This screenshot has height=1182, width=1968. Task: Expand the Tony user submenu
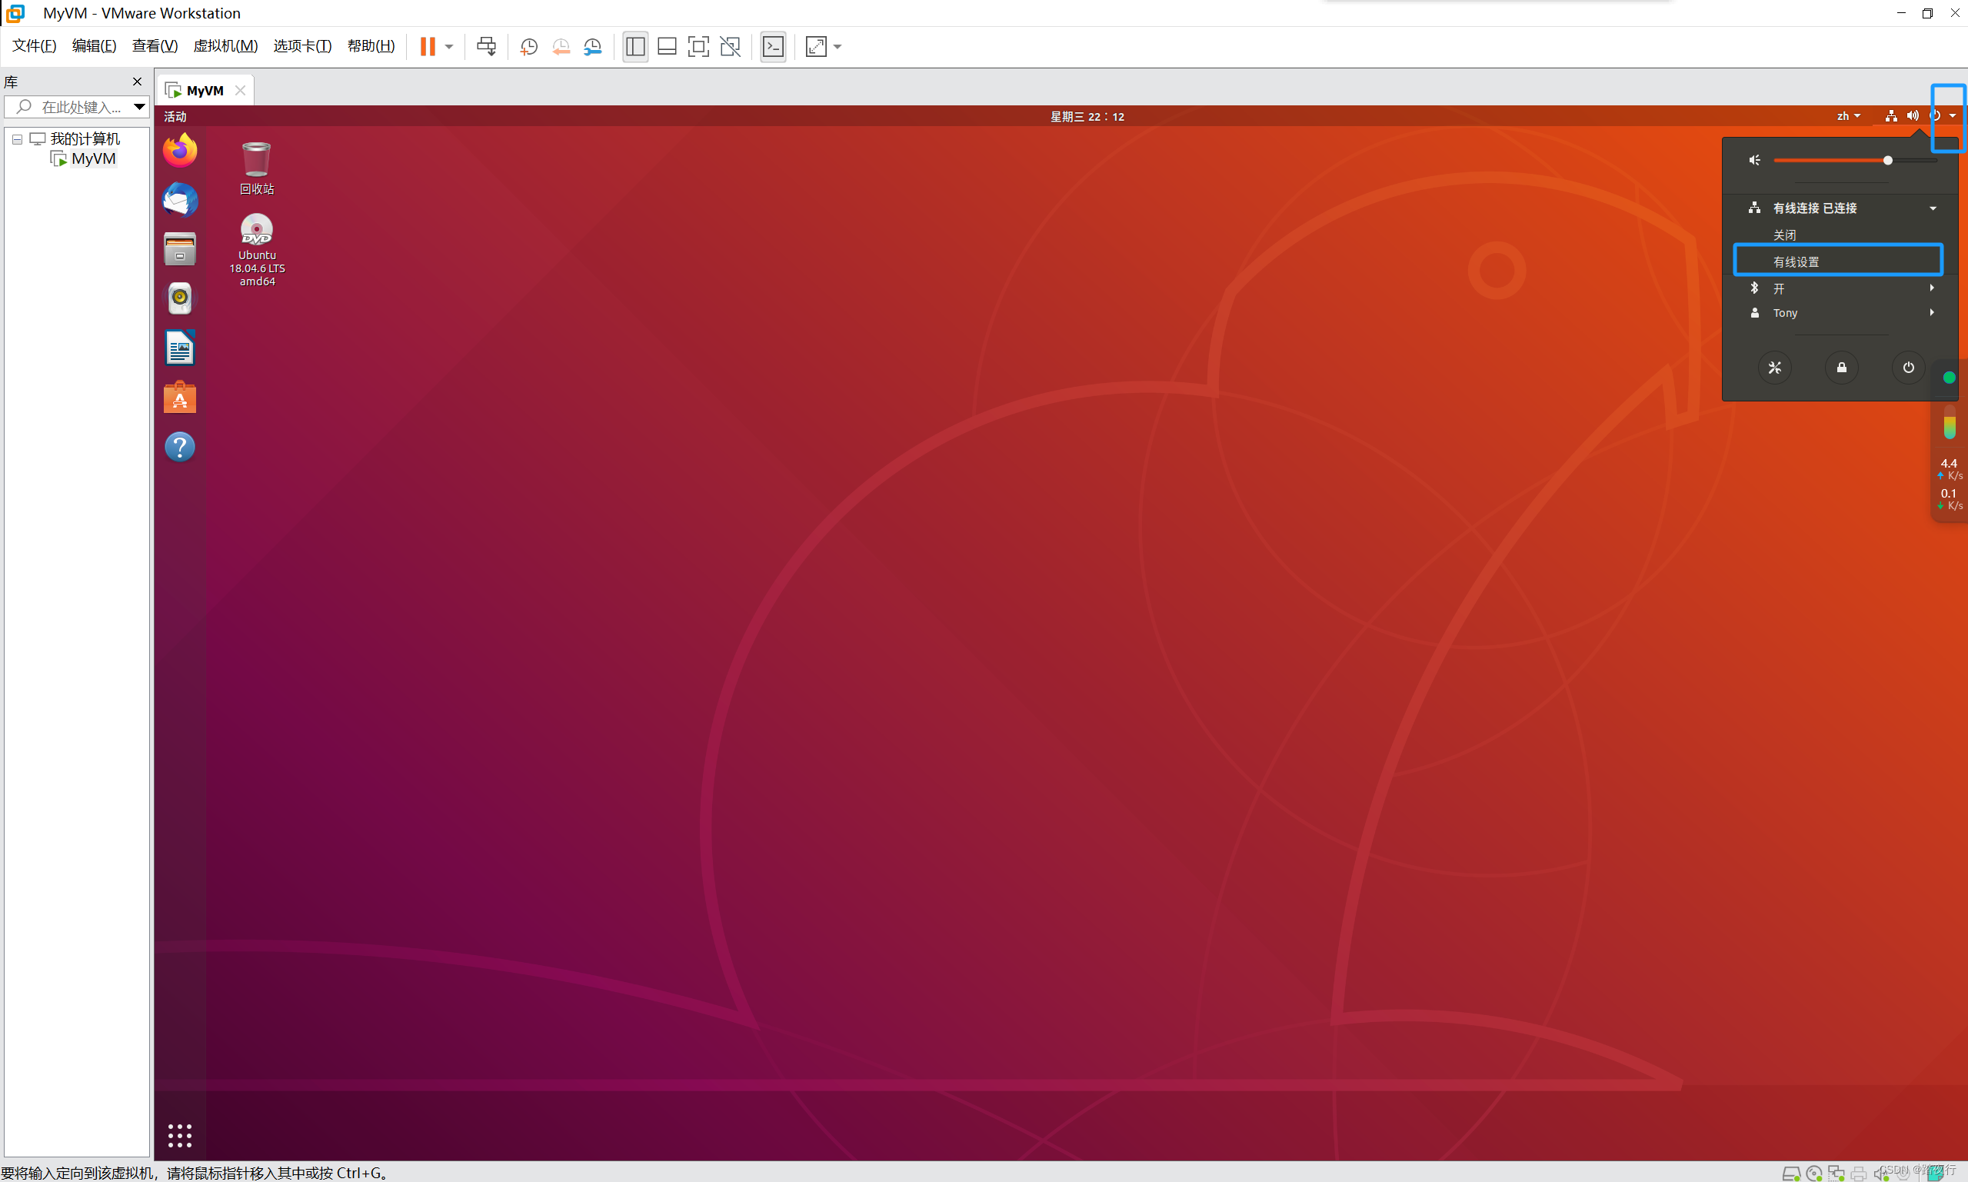point(1842,313)
